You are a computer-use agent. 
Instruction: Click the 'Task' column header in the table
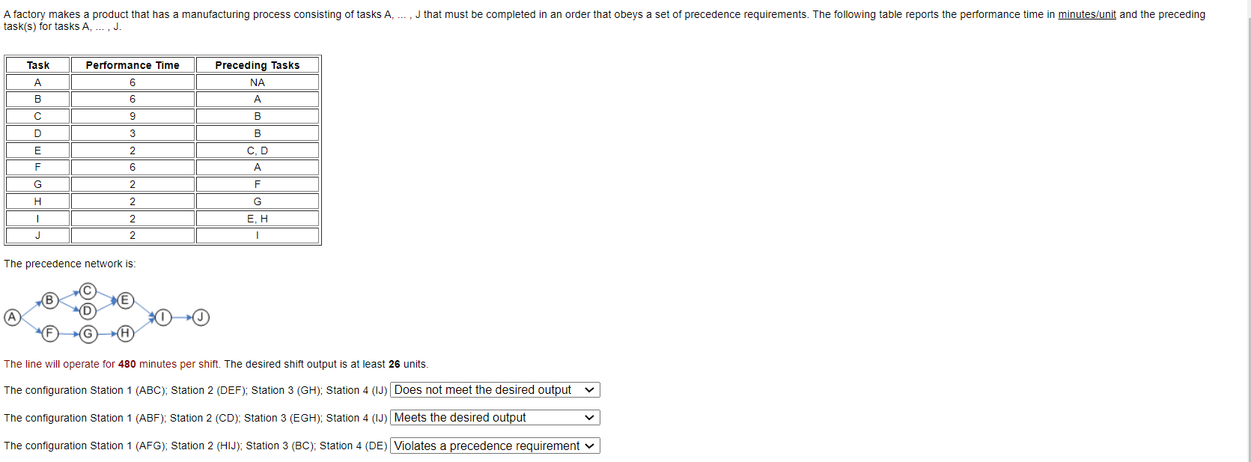[x=37, y=65]
